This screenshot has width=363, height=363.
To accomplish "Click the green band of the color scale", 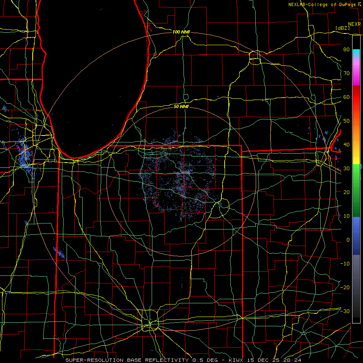I will coord(356,190).
